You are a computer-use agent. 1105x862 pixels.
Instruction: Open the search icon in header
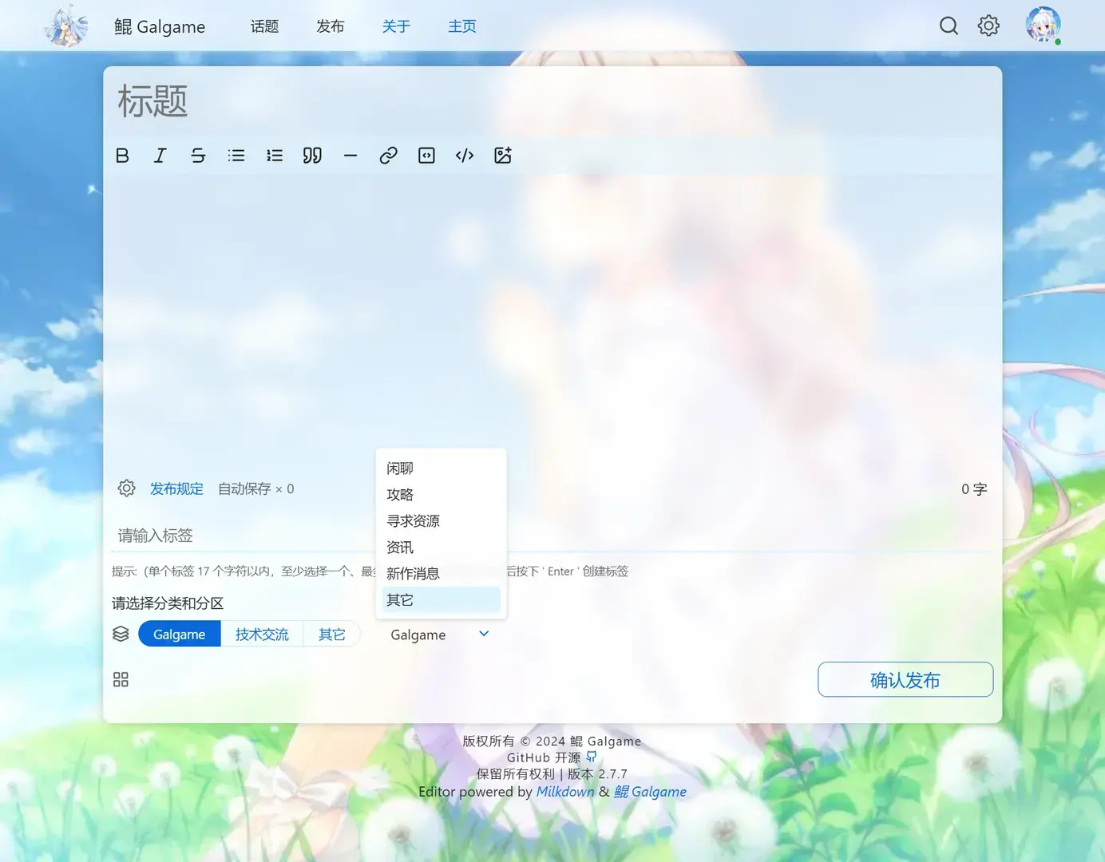(949, 26)
